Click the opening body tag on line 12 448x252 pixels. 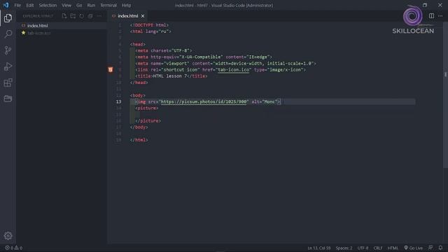[138, 95]
